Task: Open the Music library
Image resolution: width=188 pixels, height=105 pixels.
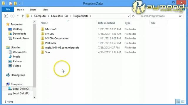Action: 16,57
